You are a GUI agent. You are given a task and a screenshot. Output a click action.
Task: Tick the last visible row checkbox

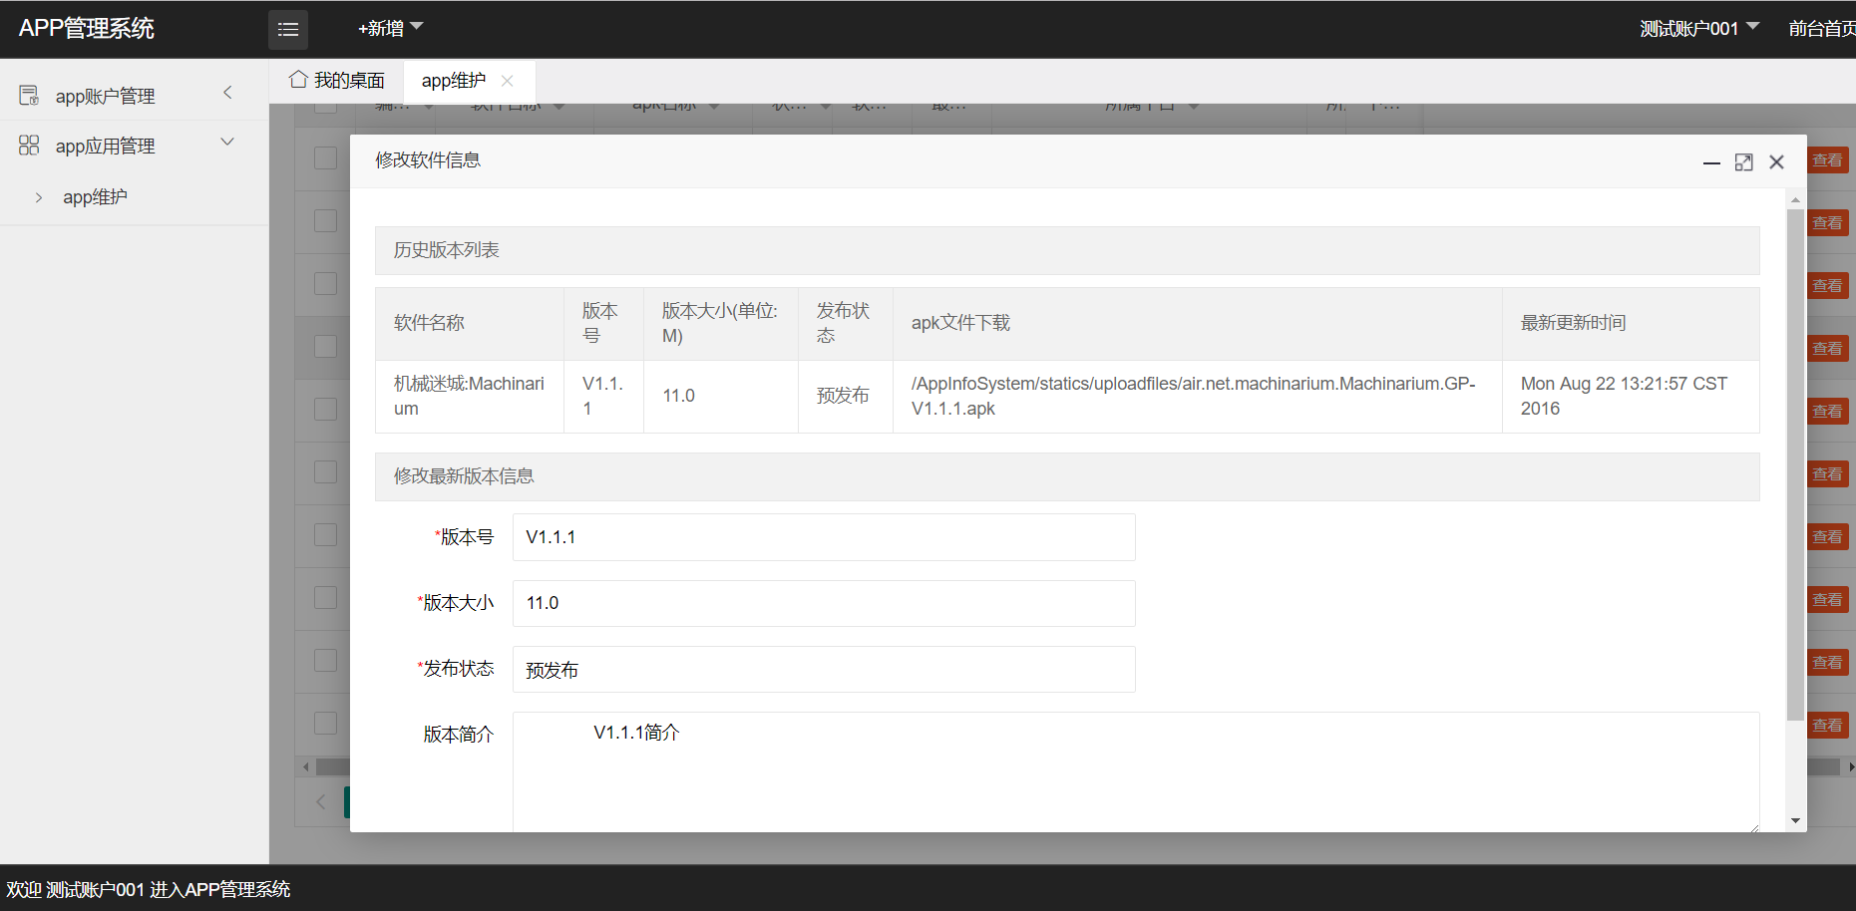coord(325,724)
